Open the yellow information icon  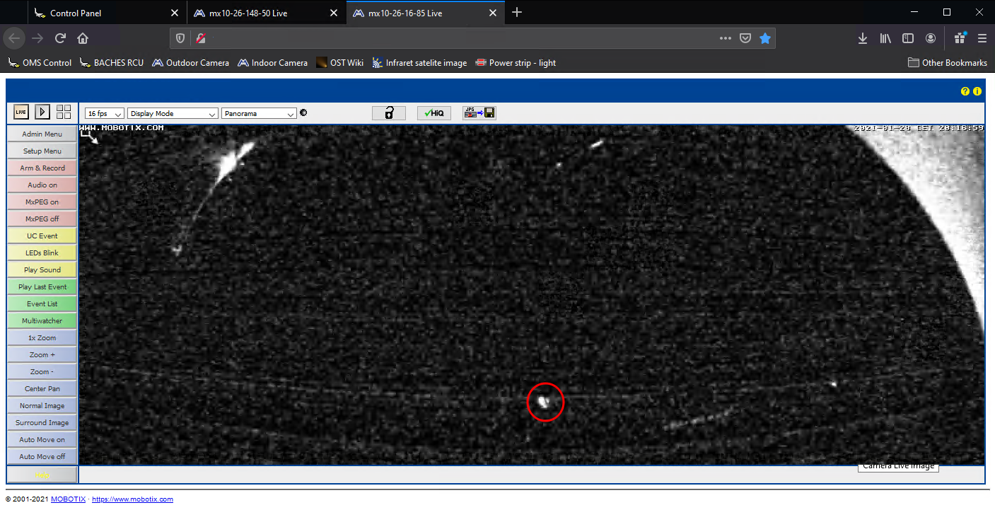pos(977,91)
